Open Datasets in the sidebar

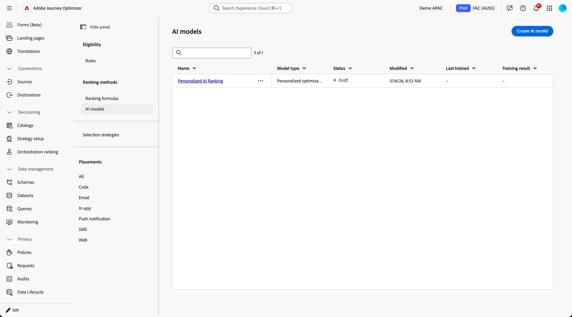25,196
